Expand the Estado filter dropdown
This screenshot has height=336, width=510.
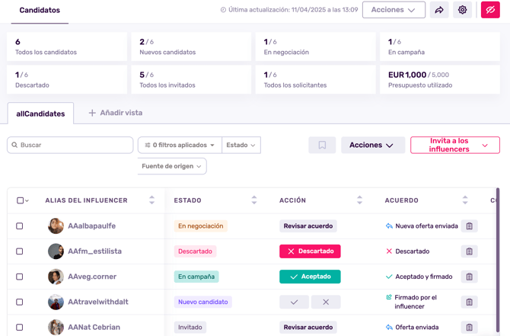click(241, 145)
